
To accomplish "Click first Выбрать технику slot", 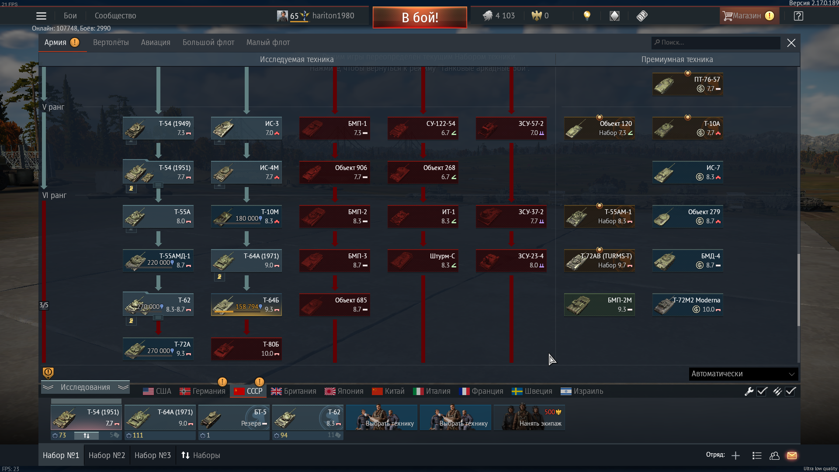I will point(381,417).
